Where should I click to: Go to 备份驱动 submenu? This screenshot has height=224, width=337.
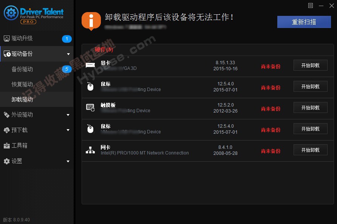coord(37,69)
